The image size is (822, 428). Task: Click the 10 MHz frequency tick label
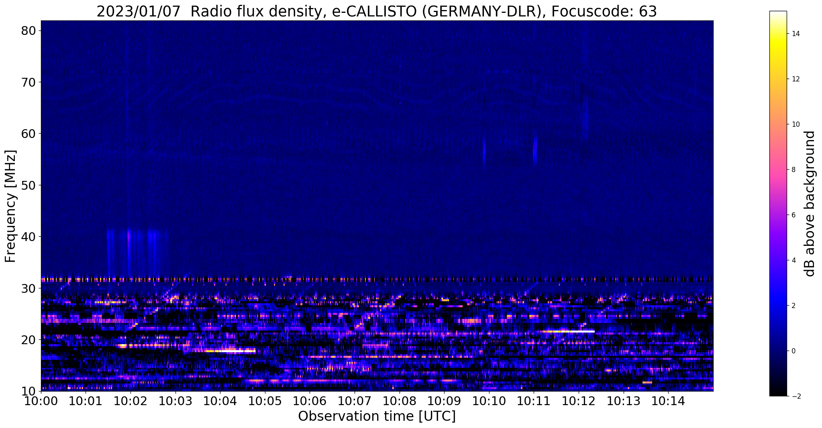(x=29, y=391)
